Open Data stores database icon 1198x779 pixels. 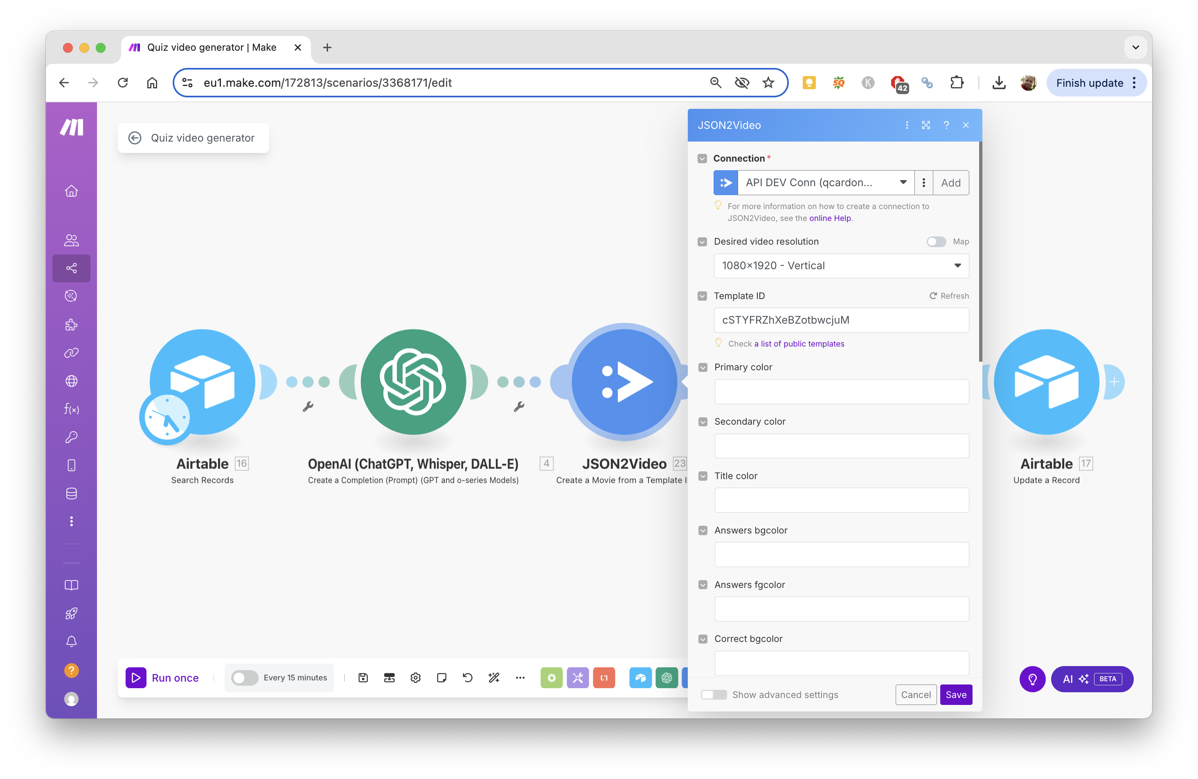pyautogui.click(x=72, y=493)
